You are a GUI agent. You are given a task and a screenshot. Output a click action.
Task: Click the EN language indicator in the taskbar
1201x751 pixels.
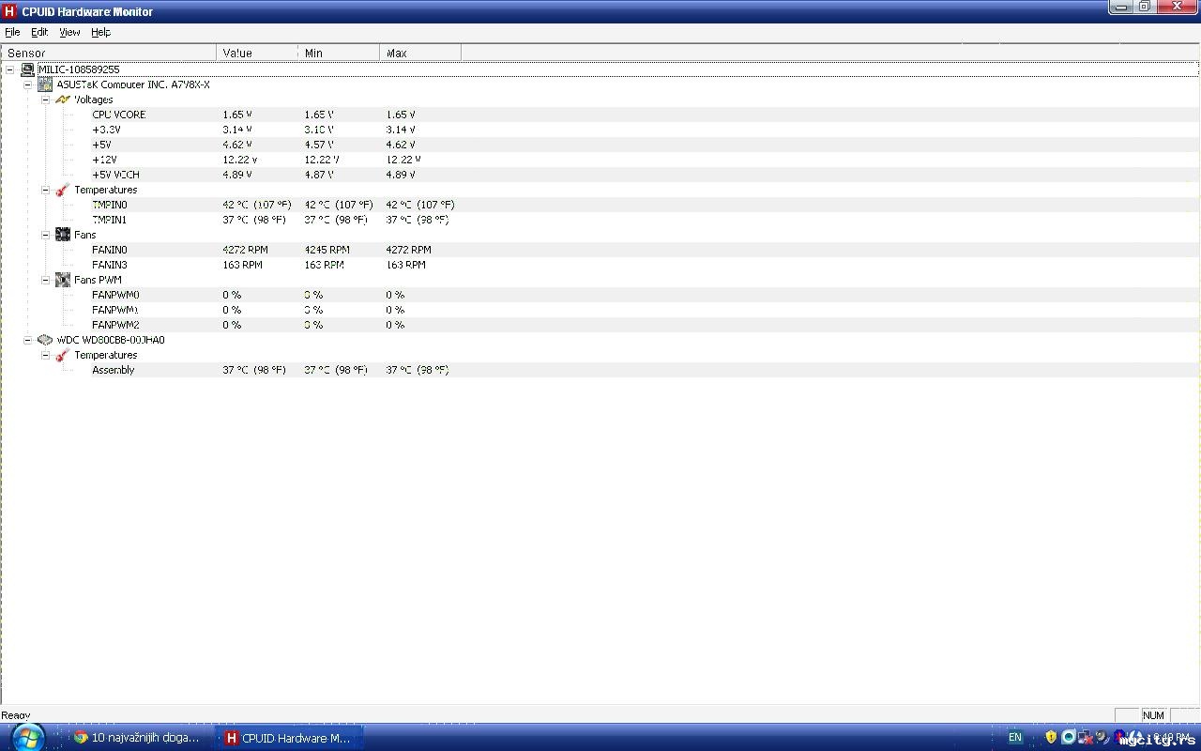point(1015,738)
